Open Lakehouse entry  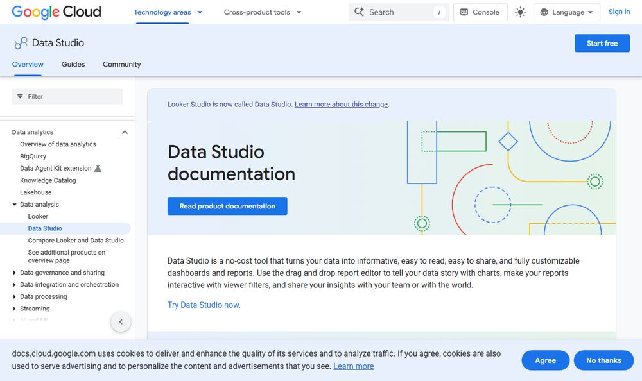point(35,192)
